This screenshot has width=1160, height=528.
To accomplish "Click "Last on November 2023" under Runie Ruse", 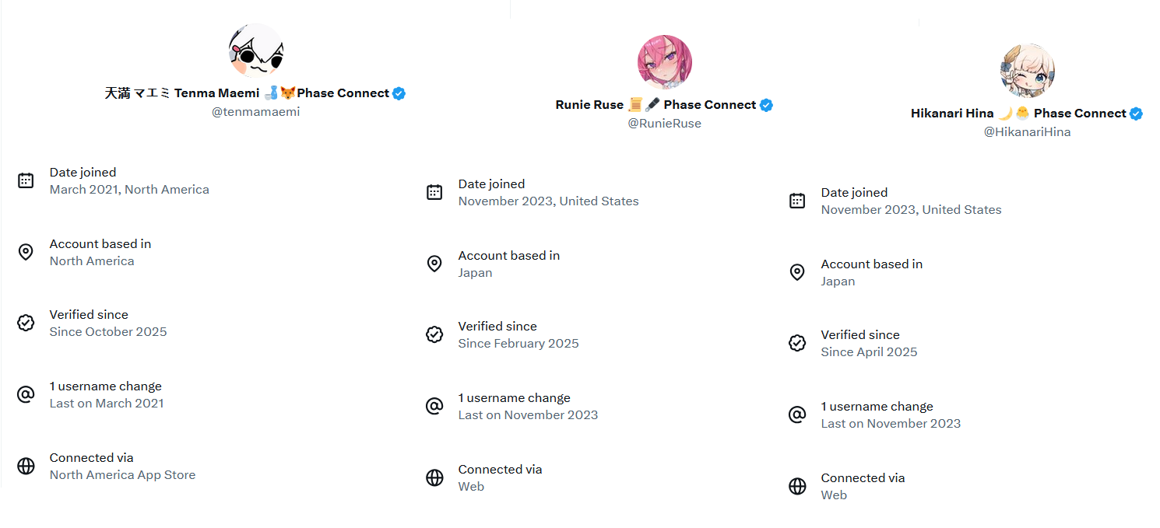I will point(528,415).
